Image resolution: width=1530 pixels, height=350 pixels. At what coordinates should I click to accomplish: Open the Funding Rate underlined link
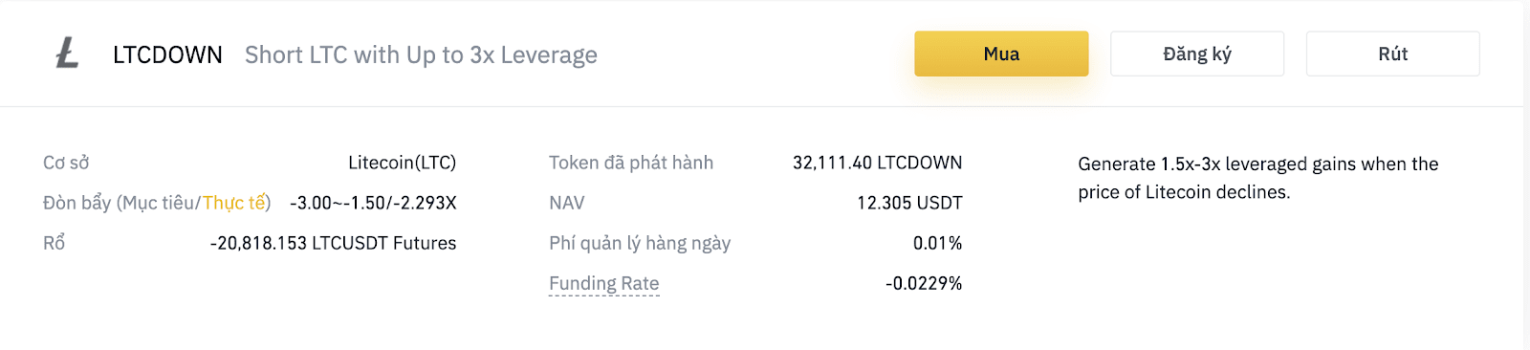click(603, 283)
